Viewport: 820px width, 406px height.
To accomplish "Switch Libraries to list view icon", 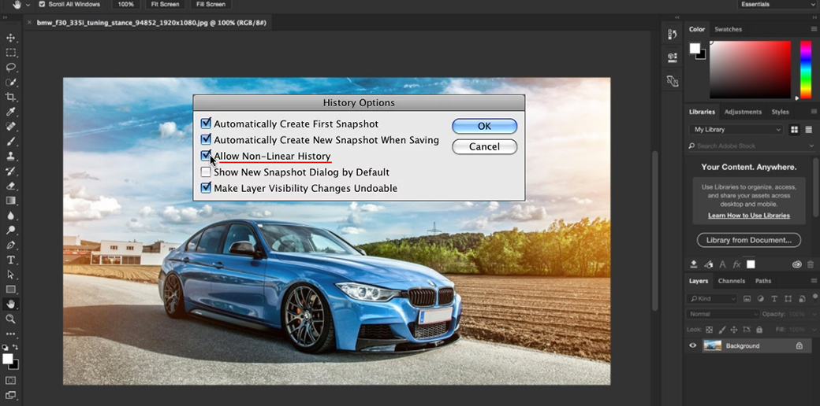I will point(809,130).
